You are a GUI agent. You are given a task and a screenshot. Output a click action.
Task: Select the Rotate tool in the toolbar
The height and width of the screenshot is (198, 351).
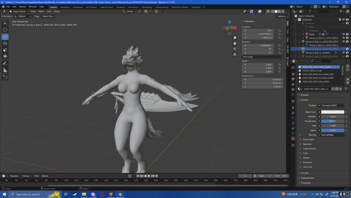click(x=5, y=43)
